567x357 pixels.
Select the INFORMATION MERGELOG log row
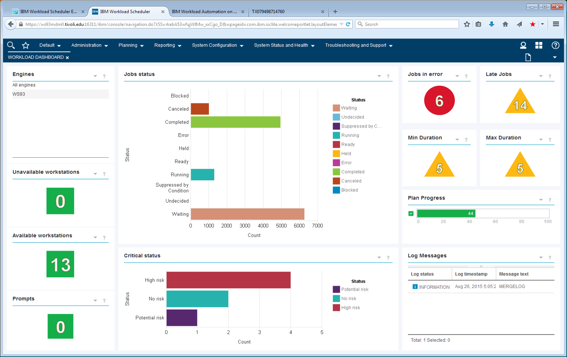[x=481, y=287]
